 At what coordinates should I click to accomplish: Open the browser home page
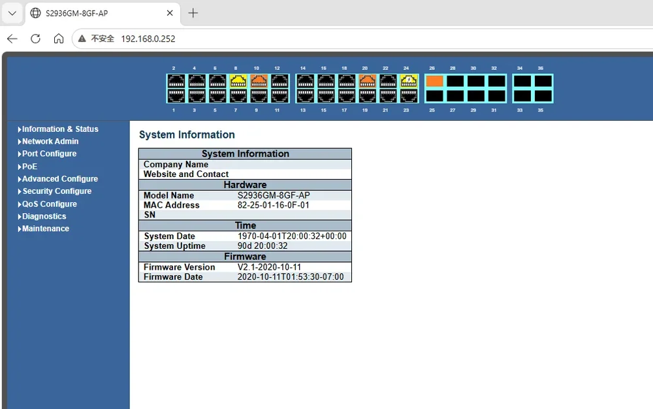59,39
